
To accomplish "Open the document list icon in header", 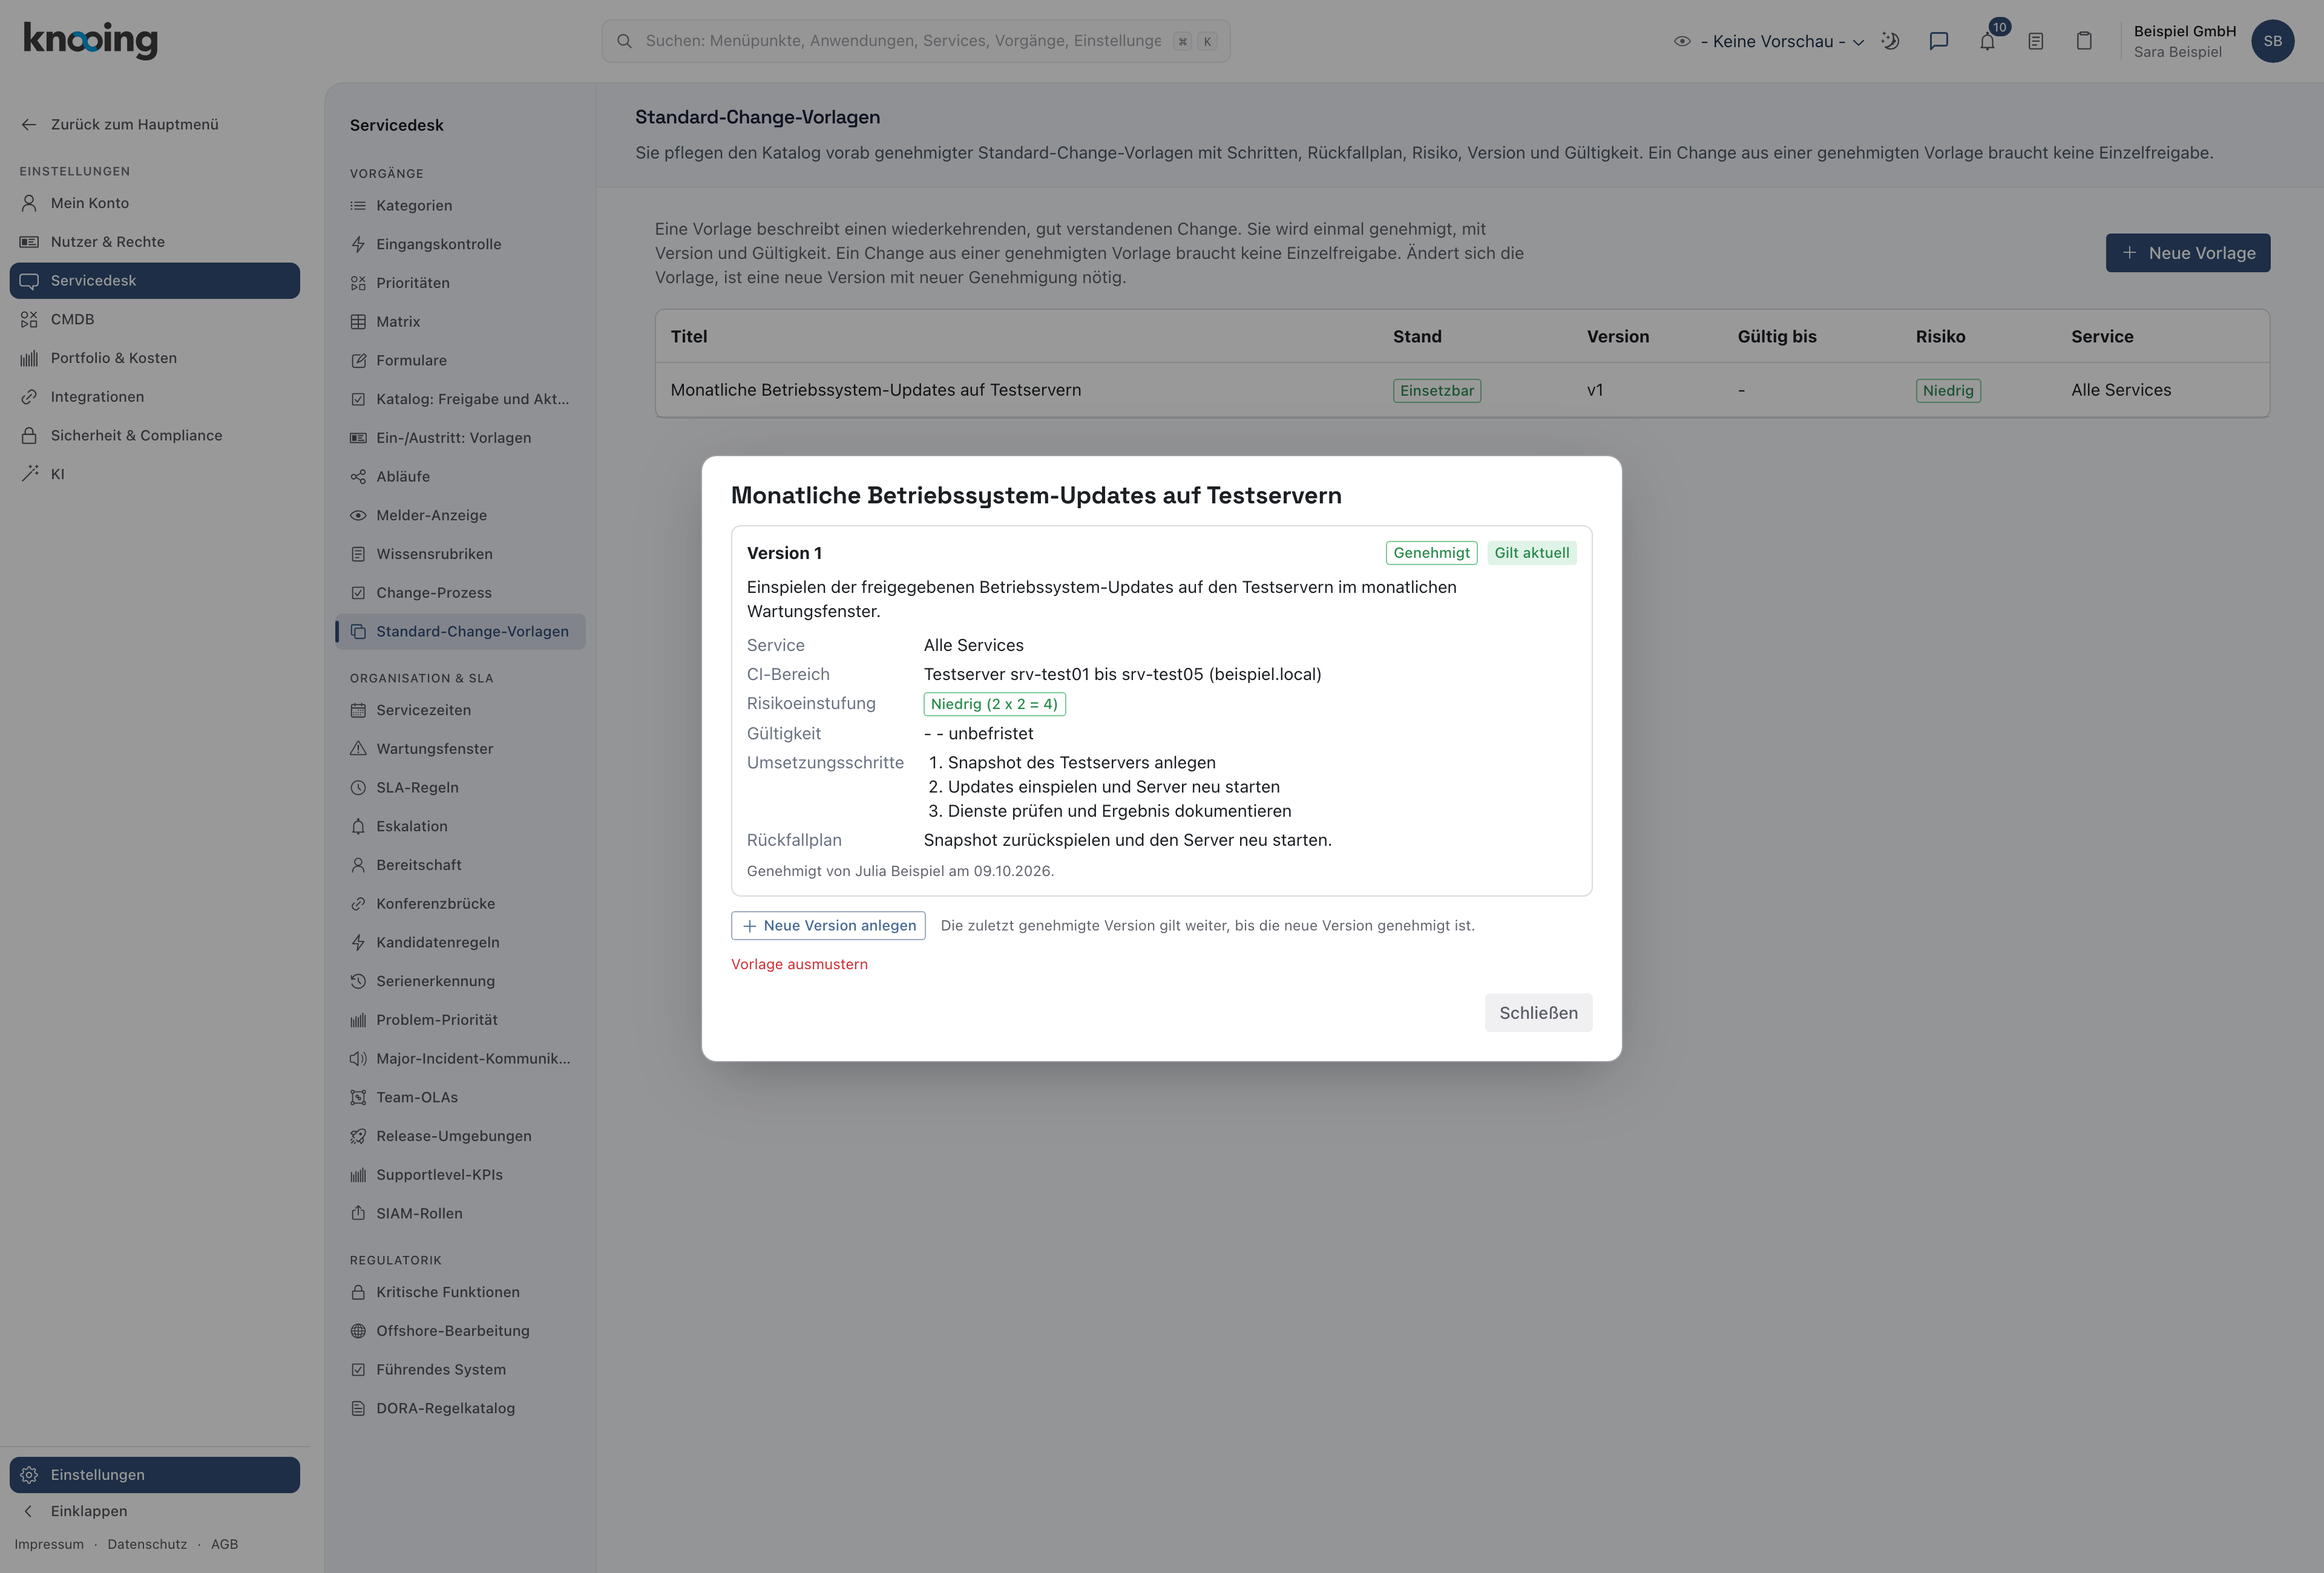I will [x=2035, y=41].
